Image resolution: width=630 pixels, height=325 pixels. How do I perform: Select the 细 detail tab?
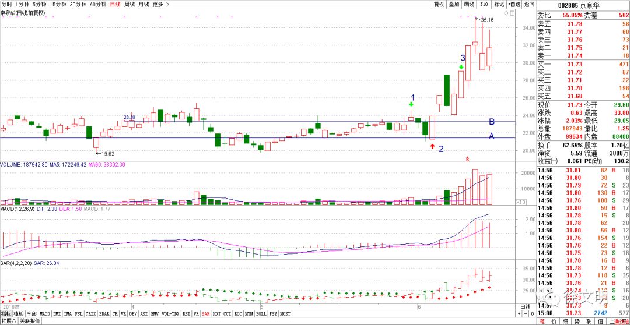pyautogui.click(x=565, y=322)
